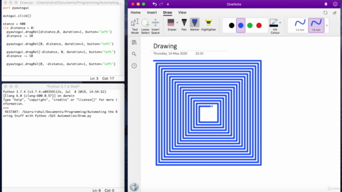
Task: Click the smiley feedback icon
Action: [335, 4]
